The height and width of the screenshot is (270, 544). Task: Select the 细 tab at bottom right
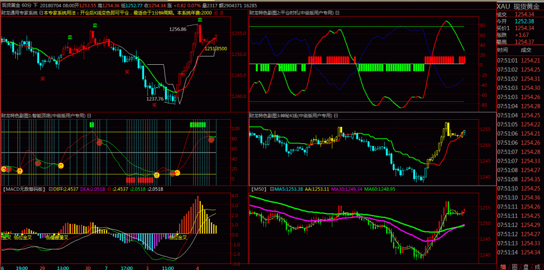(x=502, y=267)
